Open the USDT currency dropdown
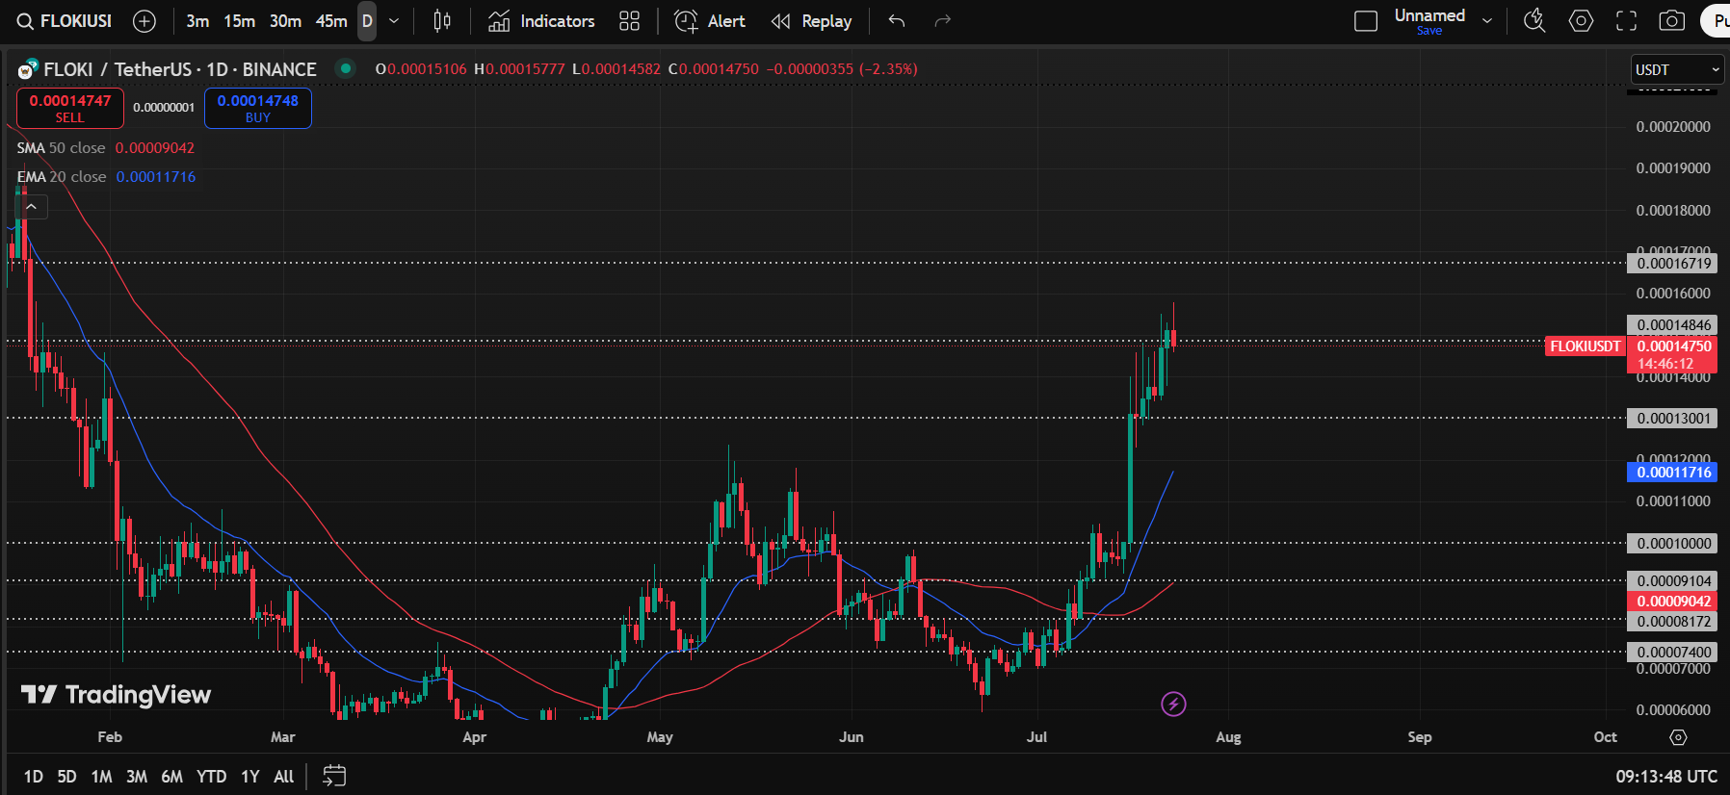Viewport: 1730px width, 795px height. (1677, 69)
